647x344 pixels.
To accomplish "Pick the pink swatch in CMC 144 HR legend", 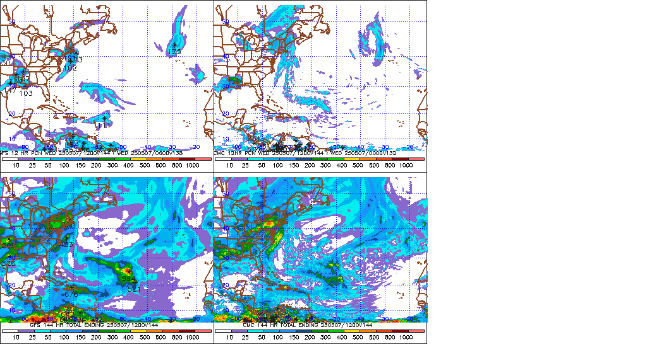I will tap(416, 331).
